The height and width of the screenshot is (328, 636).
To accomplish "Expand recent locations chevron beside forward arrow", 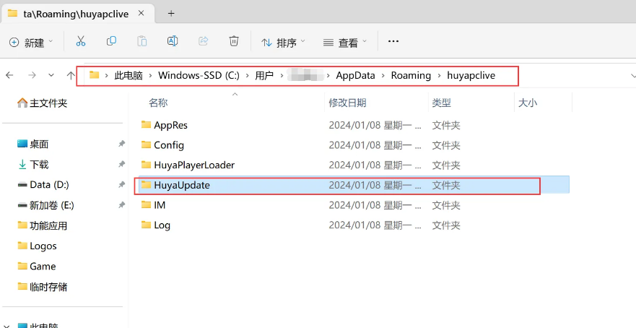I will coord(51,75).
